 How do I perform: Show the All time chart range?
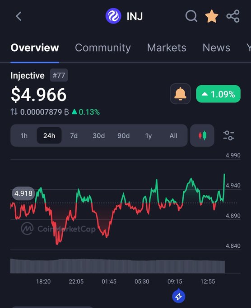(x=173, y=136)
